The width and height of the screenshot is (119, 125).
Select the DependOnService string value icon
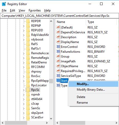58,32
